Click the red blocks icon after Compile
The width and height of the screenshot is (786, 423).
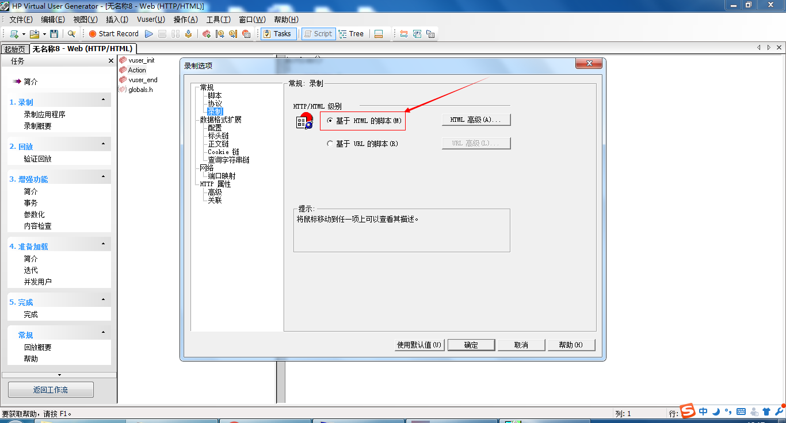pyautogui.click(x=207, y=34)
